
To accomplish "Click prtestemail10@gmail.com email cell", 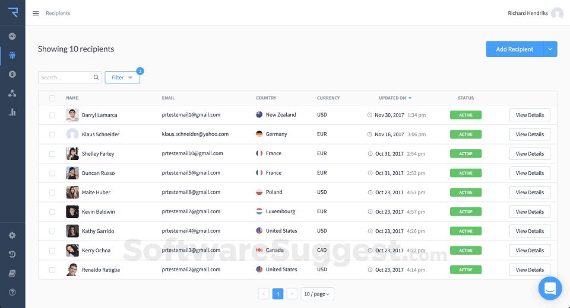I will (192, 153).
